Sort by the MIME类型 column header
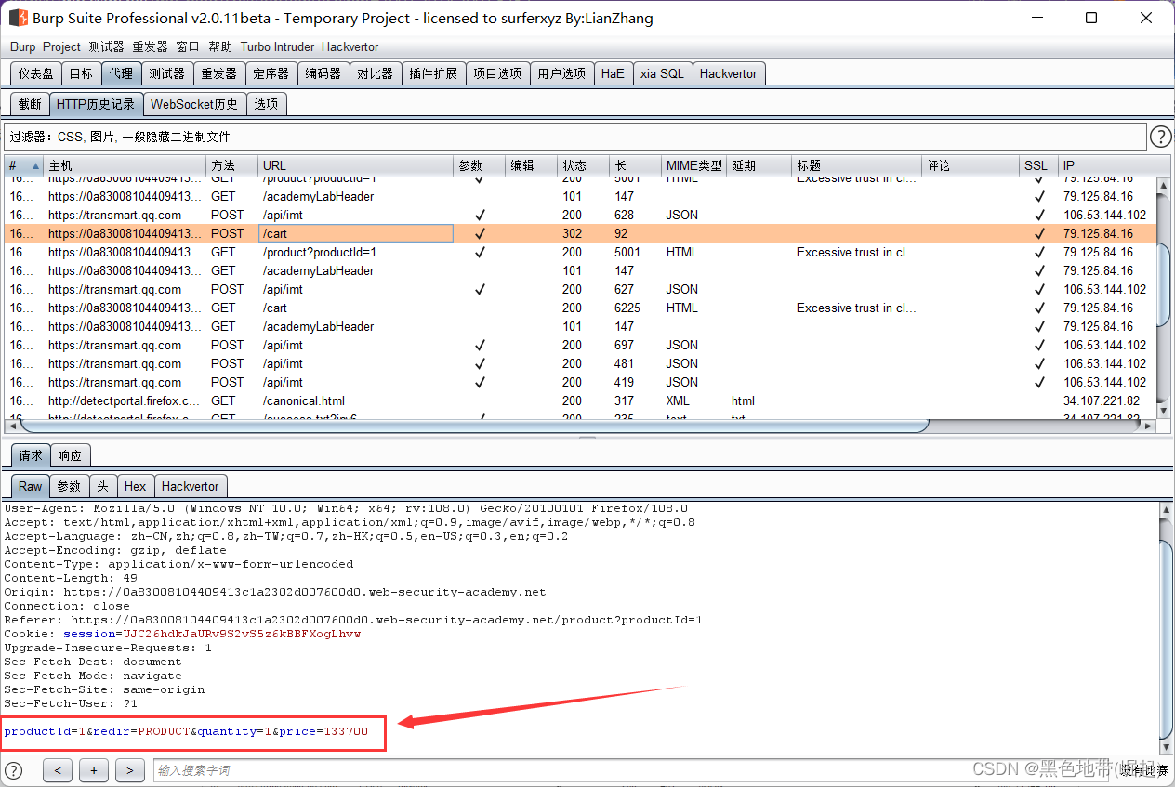 click(693, 165)
